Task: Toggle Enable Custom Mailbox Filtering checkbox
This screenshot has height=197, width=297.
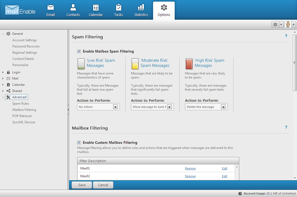Action: [x=79, y=143]
